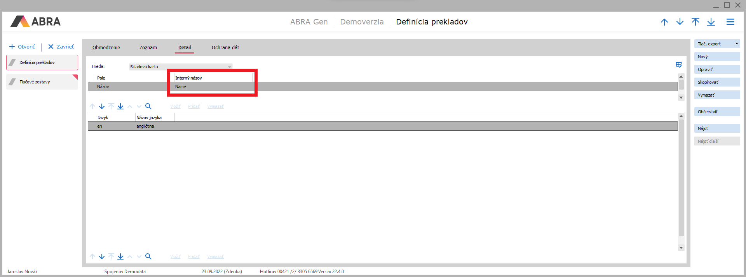
Task: Switch to the Zoznam tab
Action: [x=148, y=48]
